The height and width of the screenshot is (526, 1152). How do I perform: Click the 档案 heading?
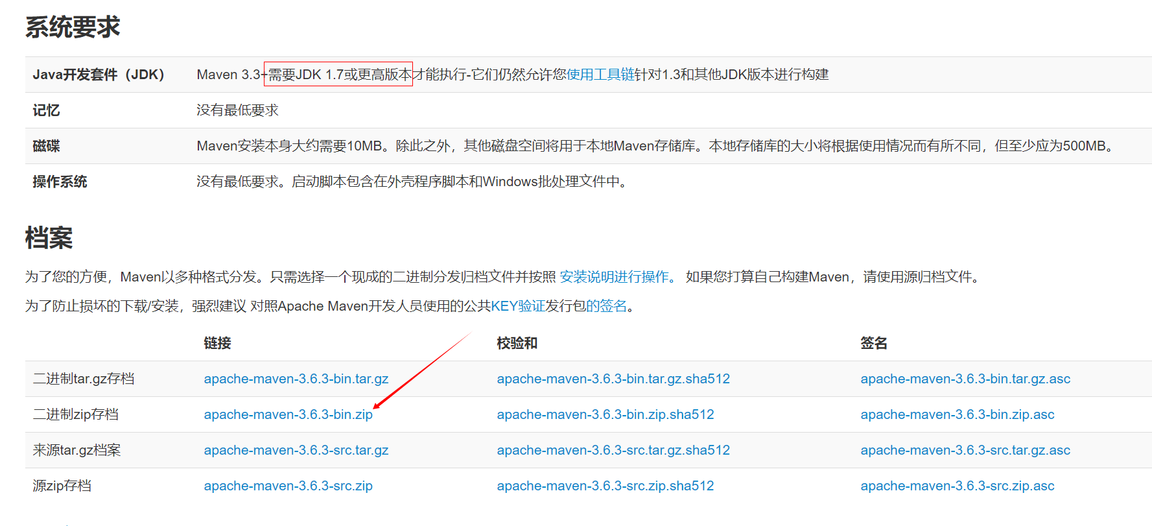49,238
